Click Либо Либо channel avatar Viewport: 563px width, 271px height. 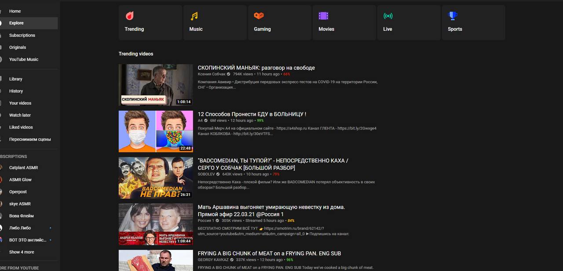click(x=1, y=228)
